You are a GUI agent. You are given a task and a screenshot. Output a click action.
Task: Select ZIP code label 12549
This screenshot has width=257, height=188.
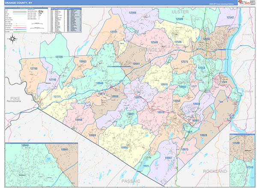[154, 42]
